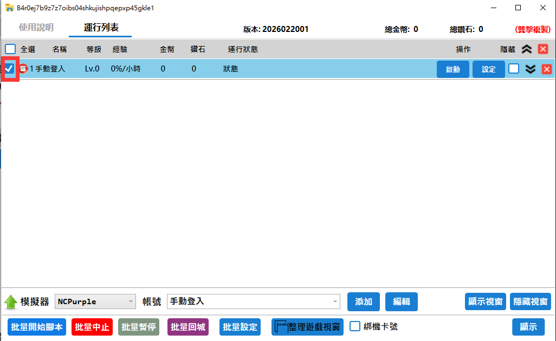Open the 模擬器 NCPurple dropdown
Image resolution: width=556 pixels, height=341 pixels.
point(95,301)
